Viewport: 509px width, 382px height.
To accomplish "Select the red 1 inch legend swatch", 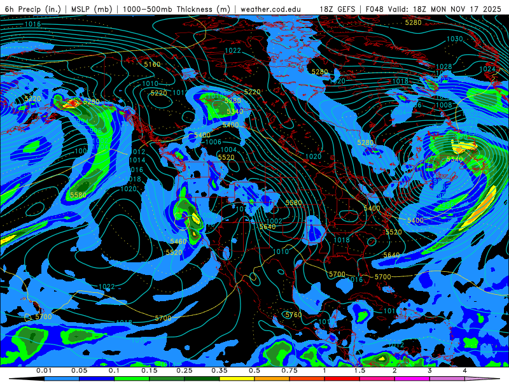I will tap(342, 379).
